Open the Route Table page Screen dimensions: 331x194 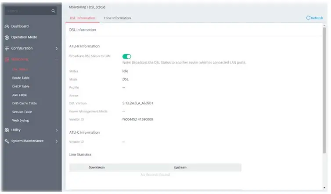click(x=21, y=78)
